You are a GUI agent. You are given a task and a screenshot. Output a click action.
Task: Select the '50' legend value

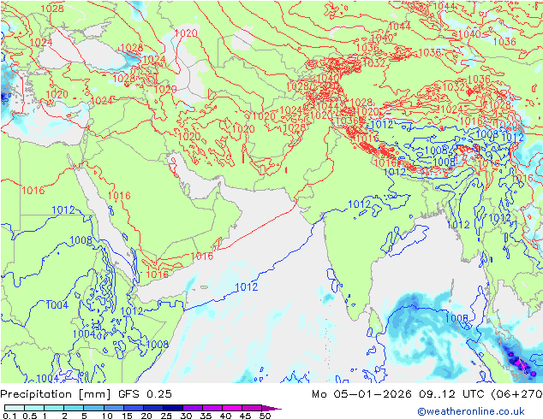click(x=265, y=416)
